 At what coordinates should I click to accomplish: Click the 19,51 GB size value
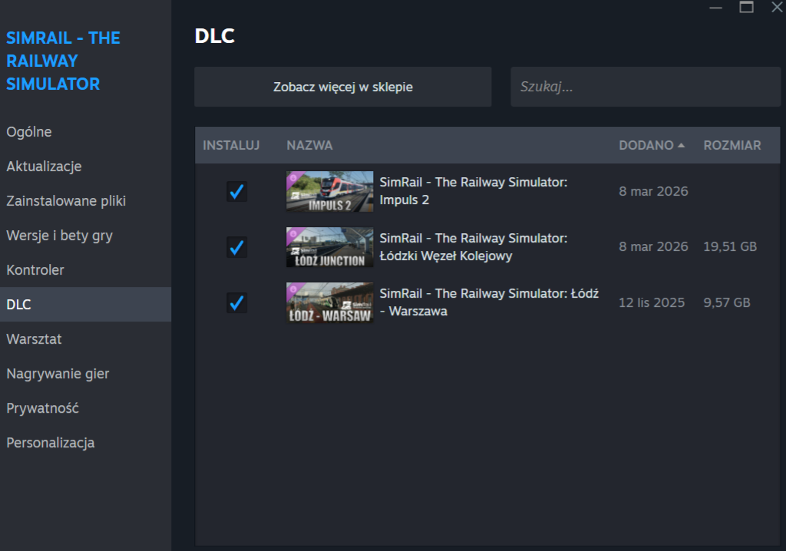[x=730, y=246]
